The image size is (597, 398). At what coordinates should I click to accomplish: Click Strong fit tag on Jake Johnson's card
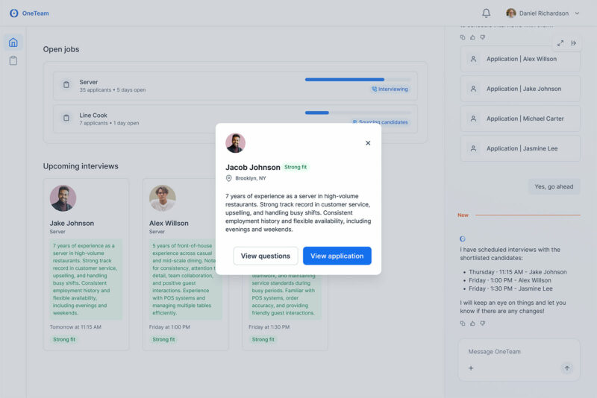pyautogui.click(x=64, y=339)
